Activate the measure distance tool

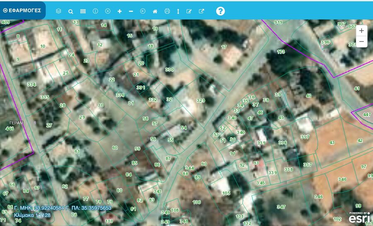pyautogui.click(x=178, y=11)
